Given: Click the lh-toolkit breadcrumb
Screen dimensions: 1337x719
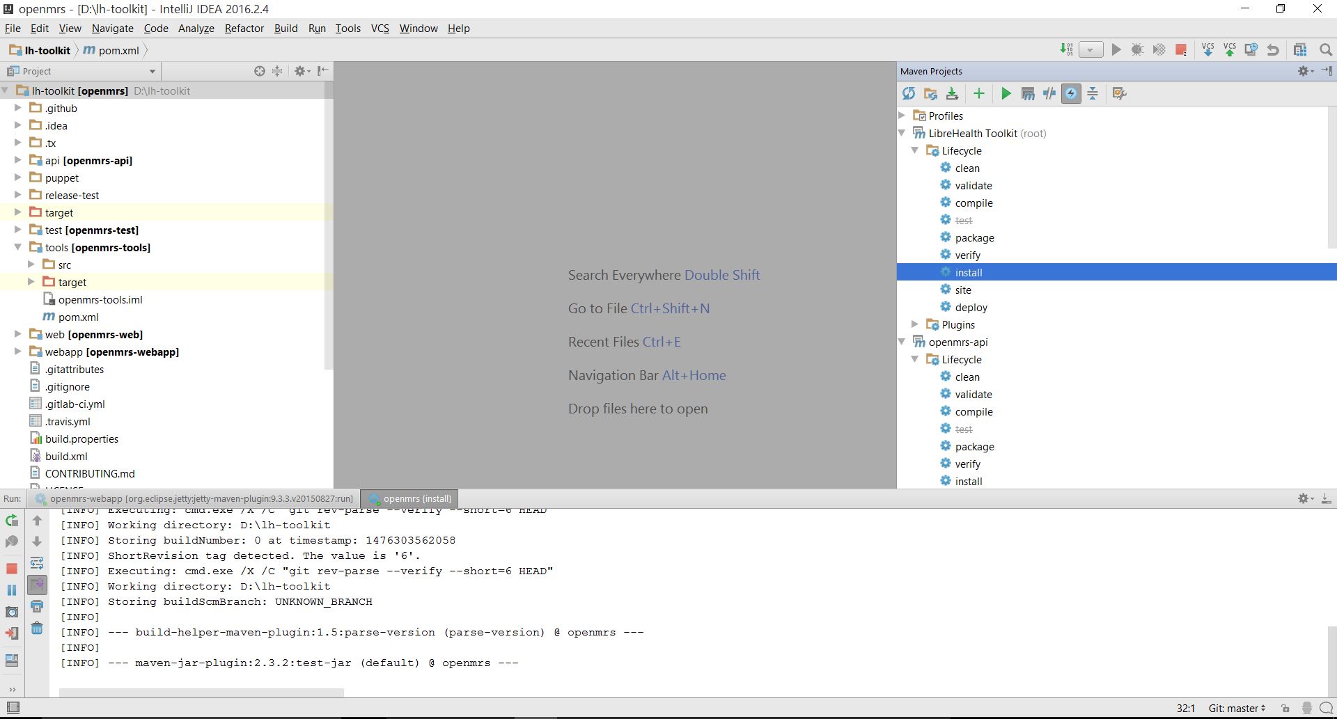Looking at the screenshot, I should point(40,50).
